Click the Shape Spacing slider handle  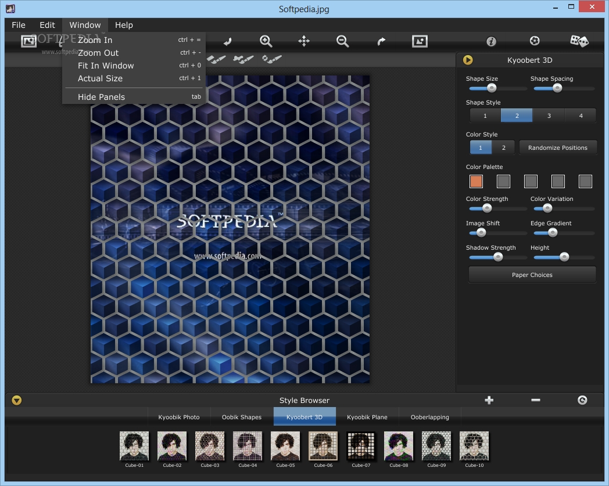557,88
